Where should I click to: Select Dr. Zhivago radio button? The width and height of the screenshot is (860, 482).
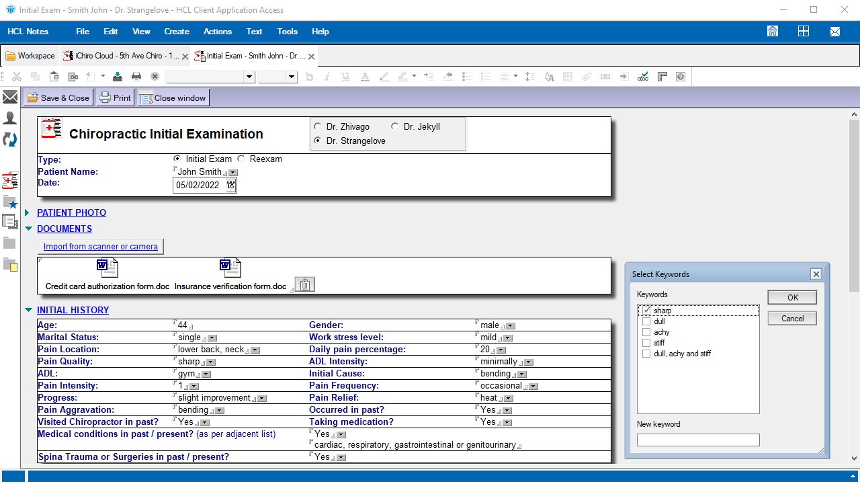318,126
